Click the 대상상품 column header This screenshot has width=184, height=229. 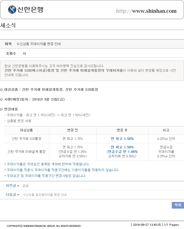coord(27,130)
